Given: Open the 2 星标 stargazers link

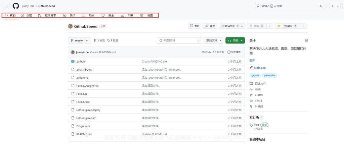Looking at the screenshot, I should coord(256,95).
